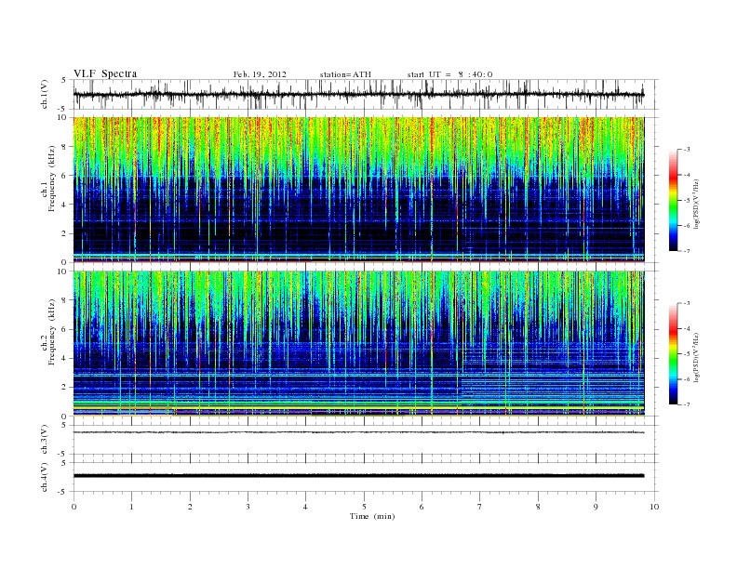Click the Time axis tick label "7"
The image size is (737, 569).
480,507
